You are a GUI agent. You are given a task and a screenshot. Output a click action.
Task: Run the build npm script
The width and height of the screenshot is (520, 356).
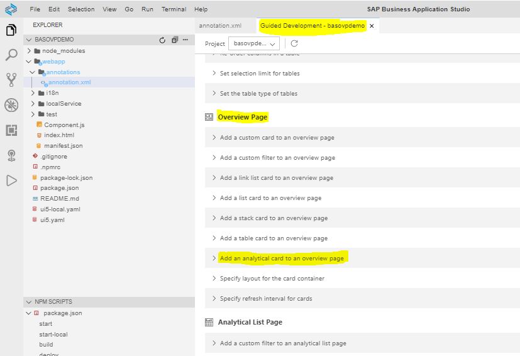[46, 345]
